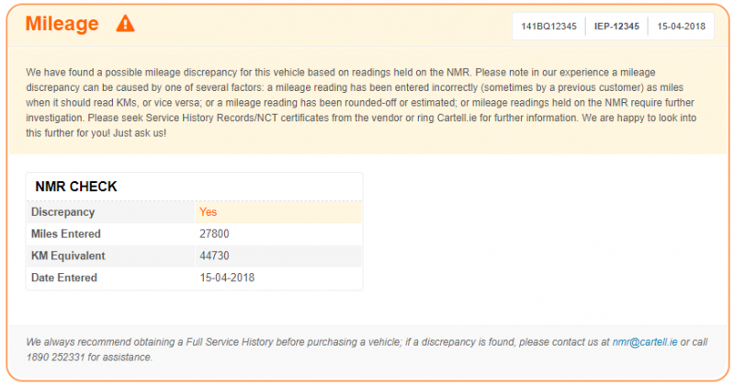Select the 141BQ12345 registration tag

548,27
